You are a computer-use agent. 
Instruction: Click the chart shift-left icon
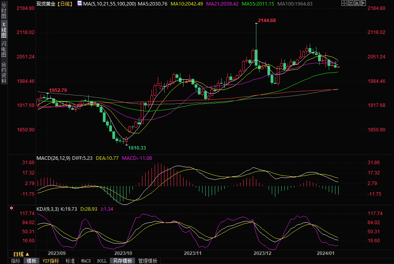coord(350,3)
